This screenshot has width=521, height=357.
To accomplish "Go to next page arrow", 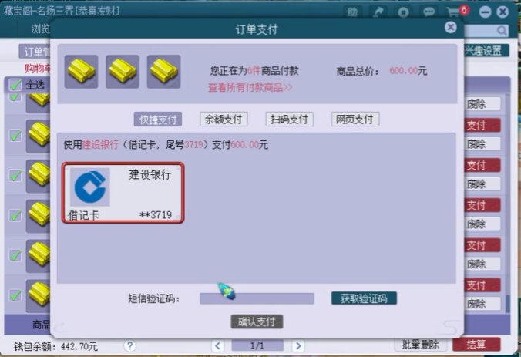I will coord(298,345).
